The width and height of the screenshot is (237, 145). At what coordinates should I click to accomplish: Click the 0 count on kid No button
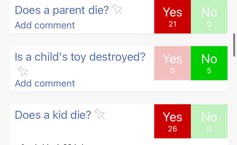[209, 129]
